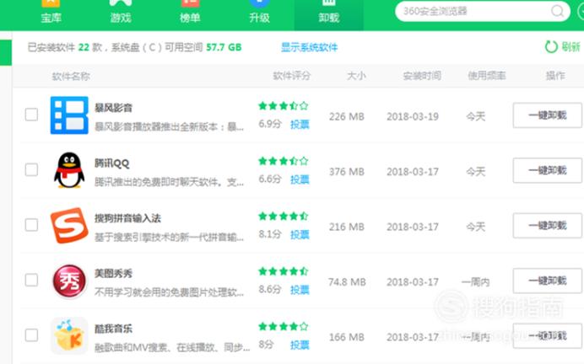Click the star rating of 酷我音乐
584x364 pixels.
[x=284, y=326]
